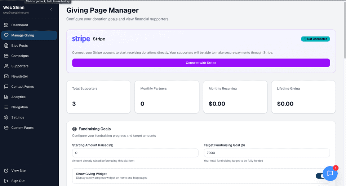Screen dimensions: 346x186
Task: Click the Analytics bar chart icon
Action: pyautogui.click(x=6, y=97)
